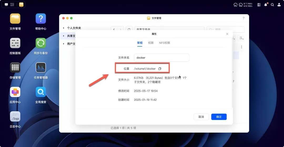Open 同步与备份 desktop app

[x=41, y=43]
